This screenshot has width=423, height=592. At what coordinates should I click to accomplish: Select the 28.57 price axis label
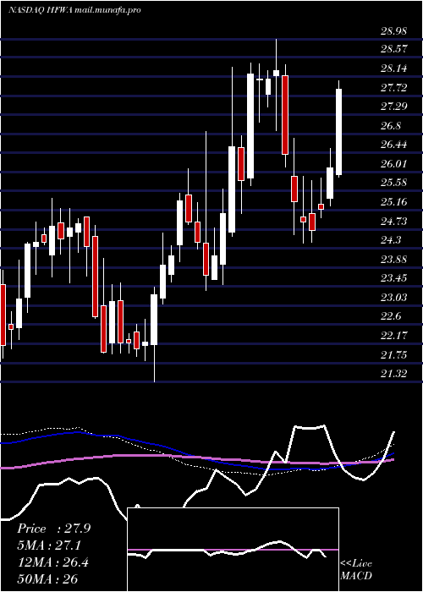(394, 49)
